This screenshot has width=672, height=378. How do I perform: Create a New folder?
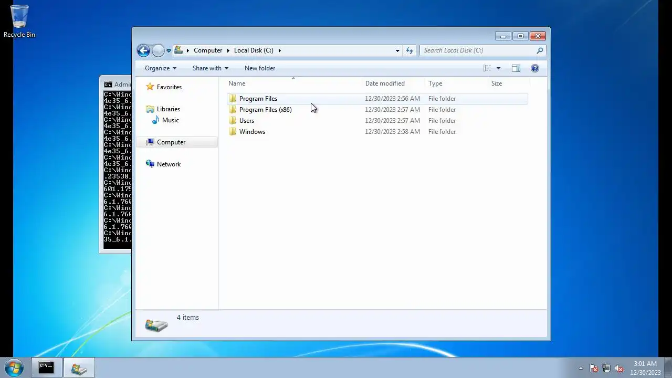click(260, 68)
